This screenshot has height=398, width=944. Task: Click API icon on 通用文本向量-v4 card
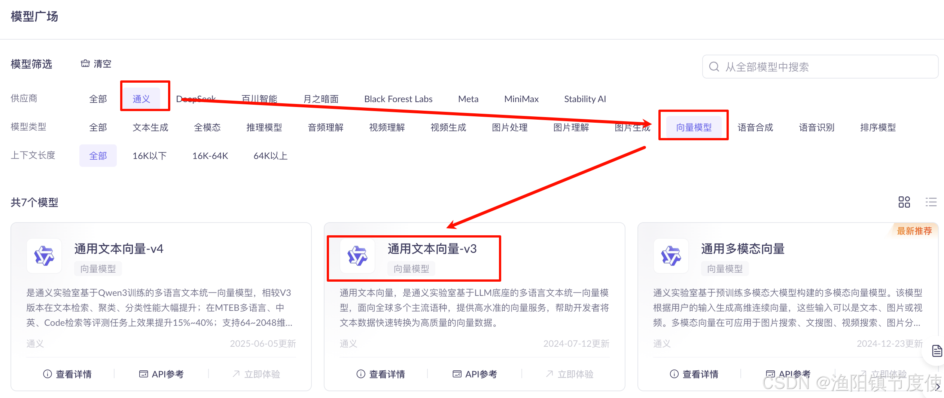pos(143,374)
